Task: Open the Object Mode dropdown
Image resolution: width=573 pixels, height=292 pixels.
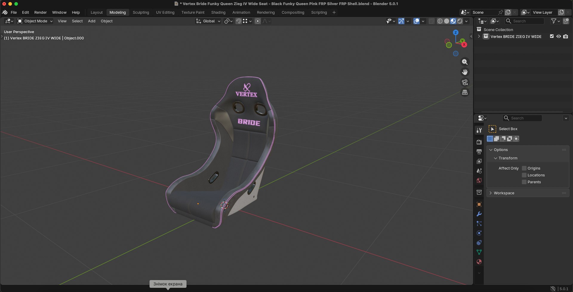Action: coord(35,21)
